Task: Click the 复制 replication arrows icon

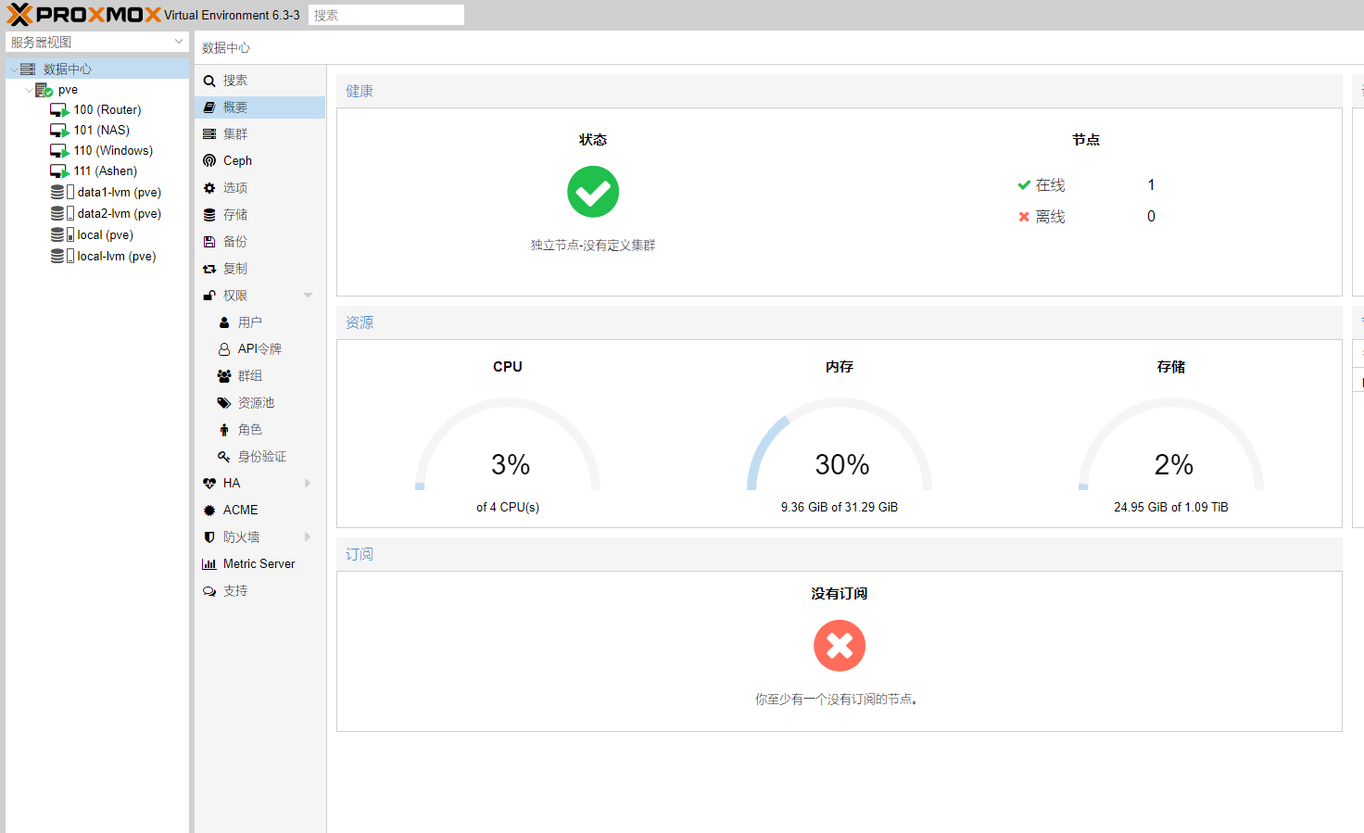Action: coord(209,269)
